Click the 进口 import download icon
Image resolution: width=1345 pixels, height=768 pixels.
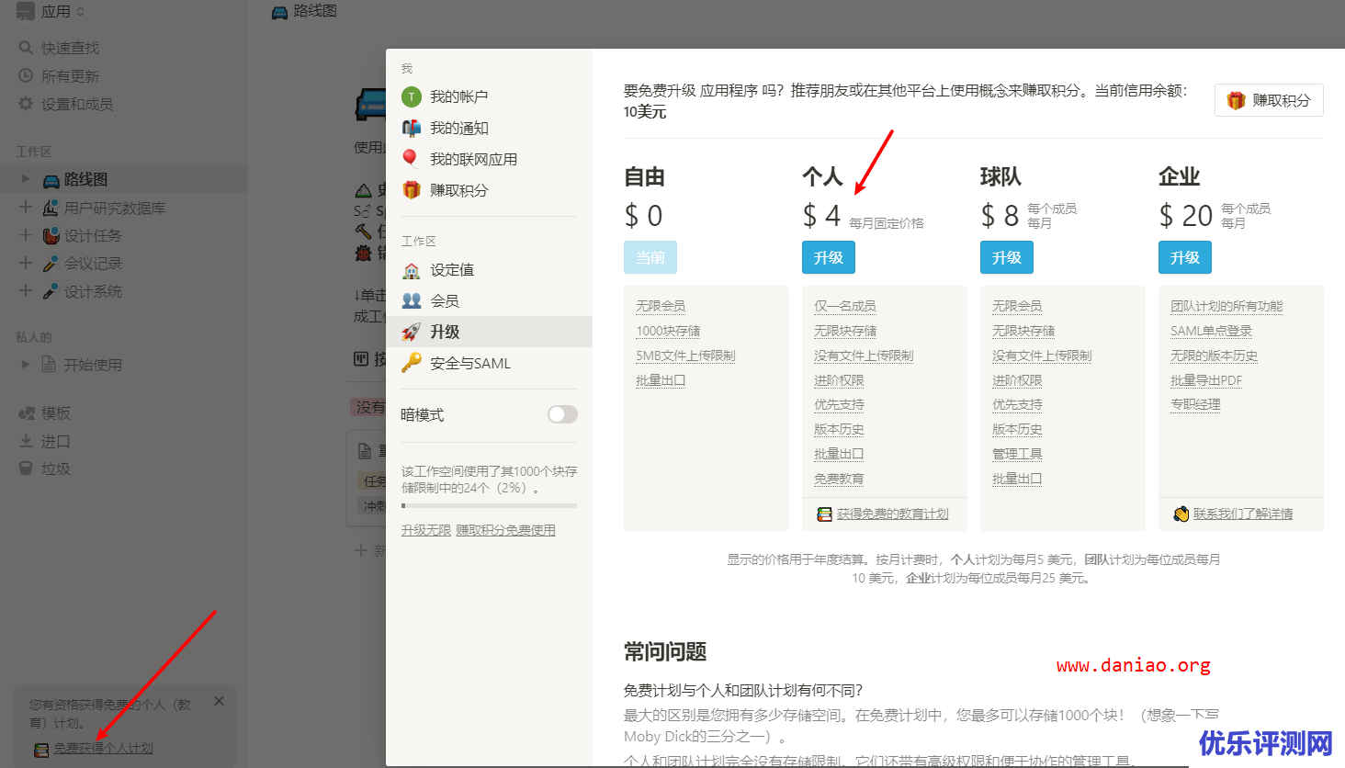(x=26, y=441)
